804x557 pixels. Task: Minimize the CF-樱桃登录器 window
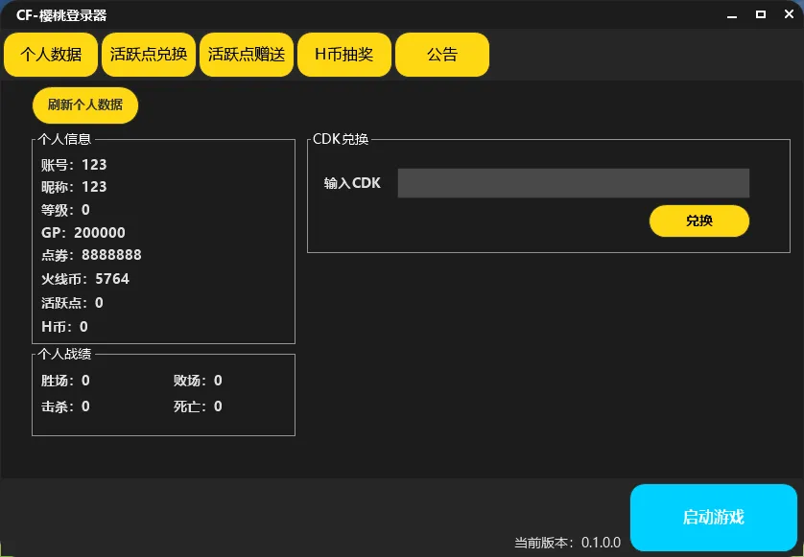pyautogui.click(x=730, y=14)
